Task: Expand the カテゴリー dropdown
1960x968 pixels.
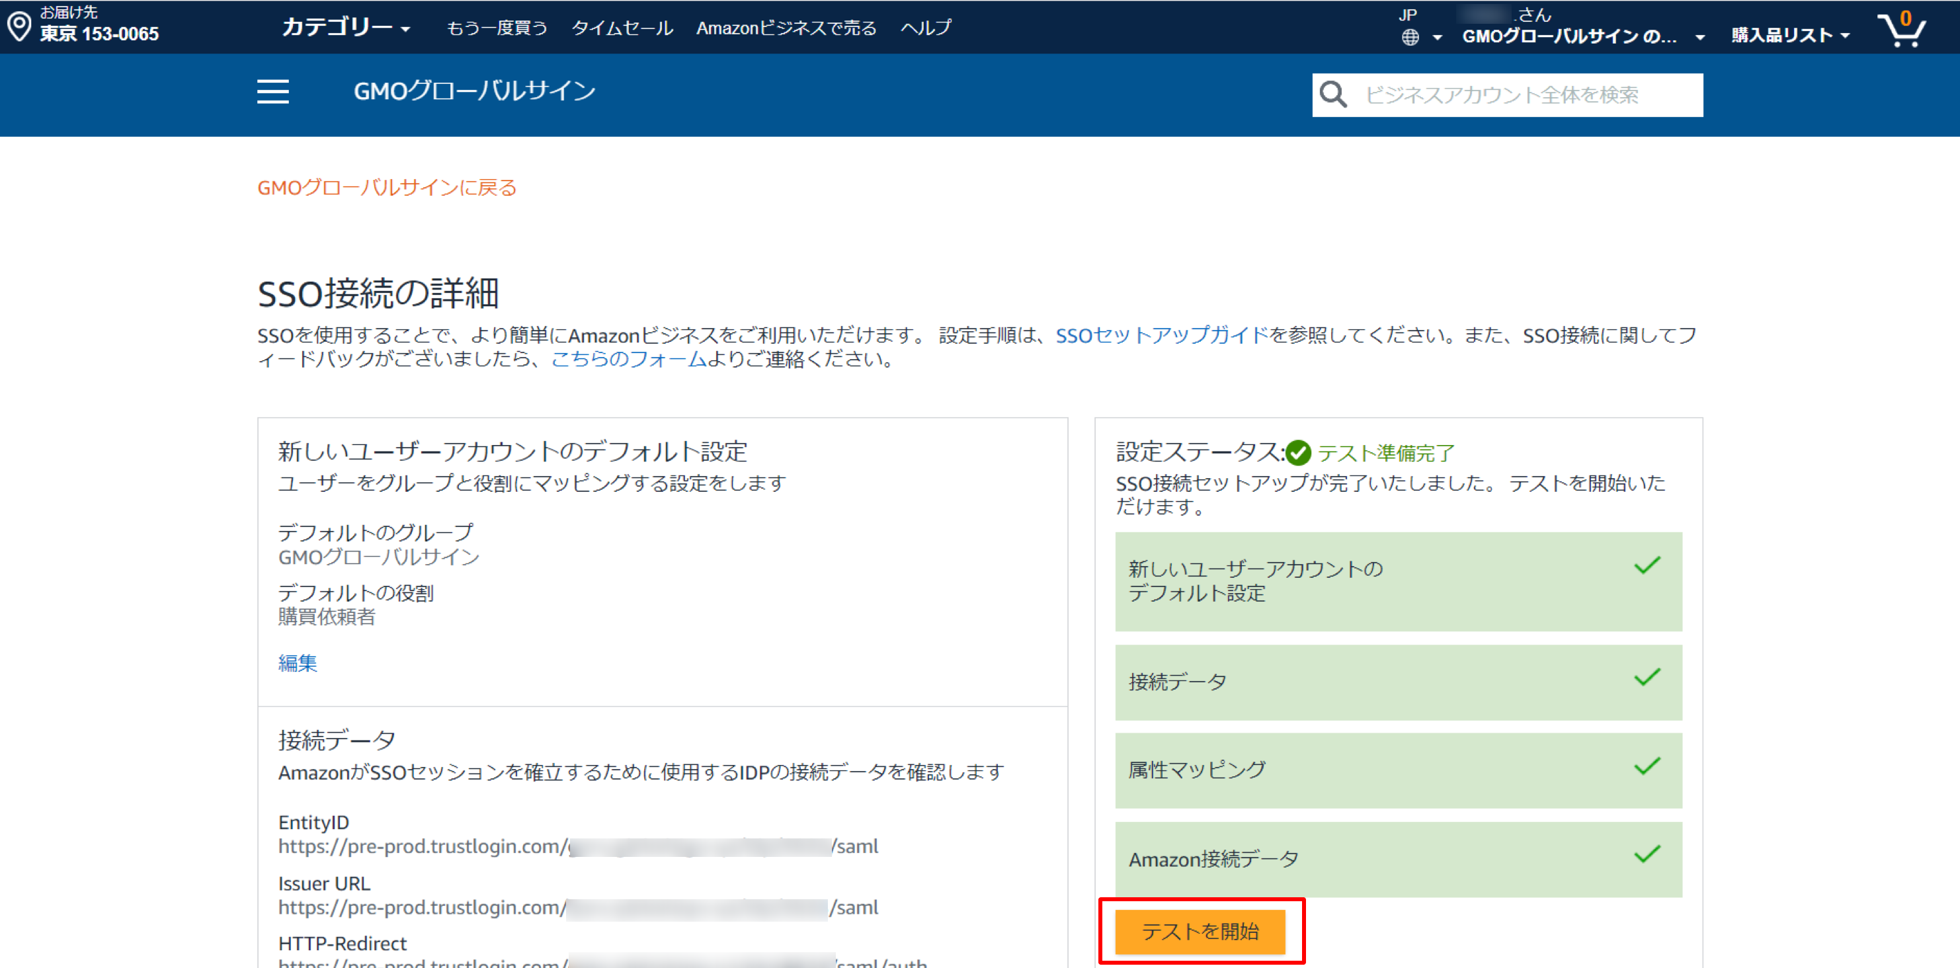Action: [x=347, y=27]
